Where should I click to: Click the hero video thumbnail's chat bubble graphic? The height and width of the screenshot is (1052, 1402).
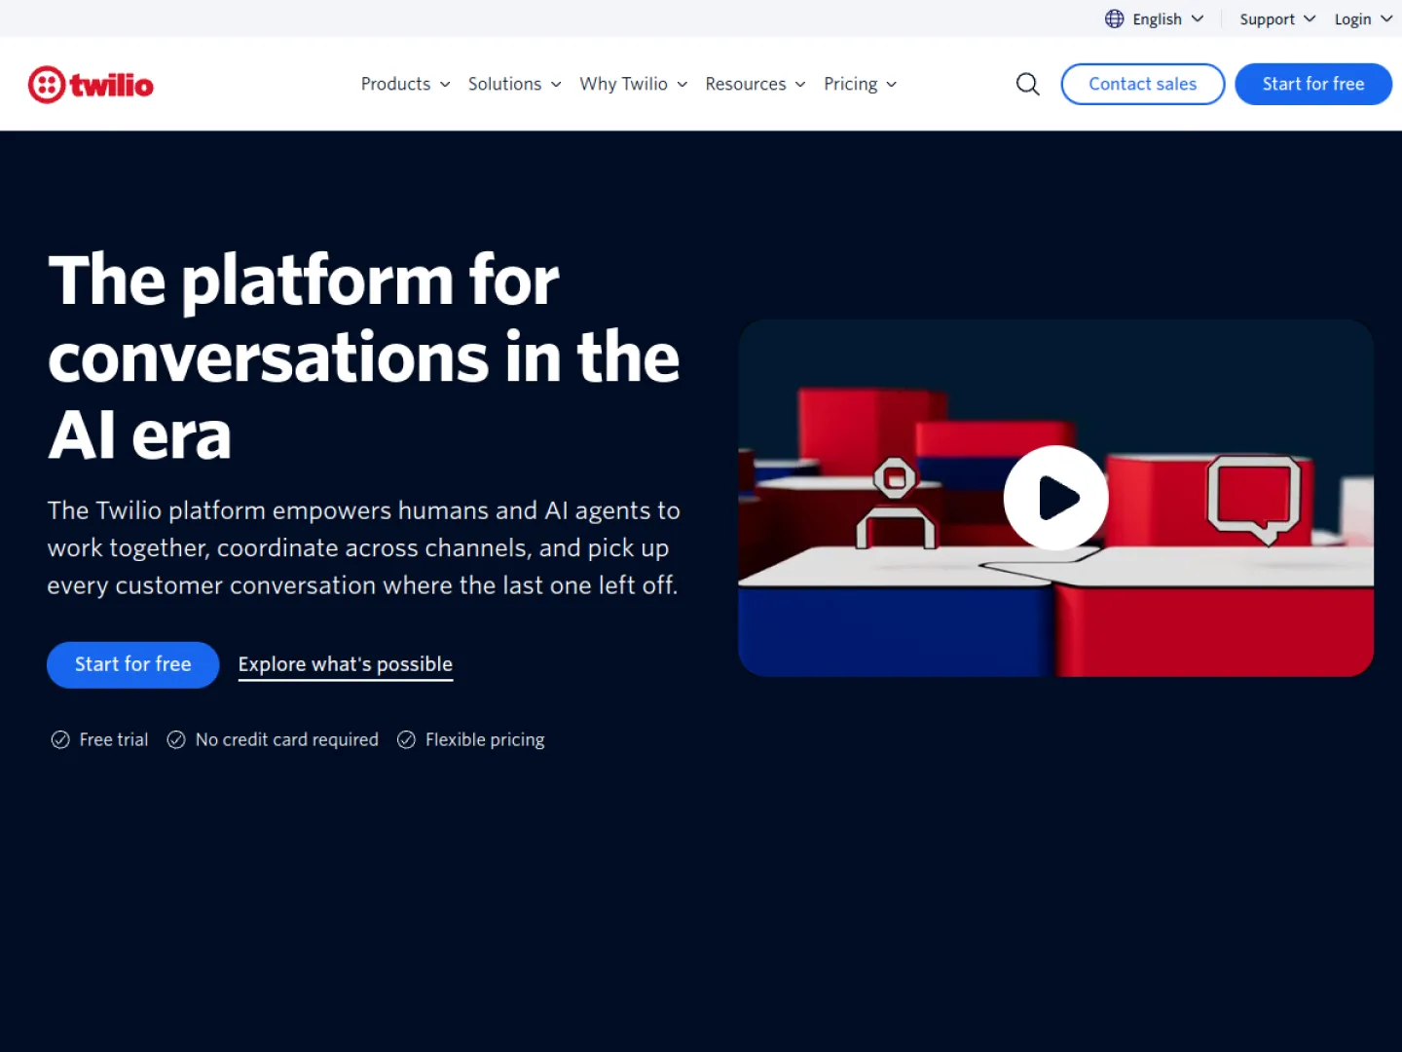1254,500
